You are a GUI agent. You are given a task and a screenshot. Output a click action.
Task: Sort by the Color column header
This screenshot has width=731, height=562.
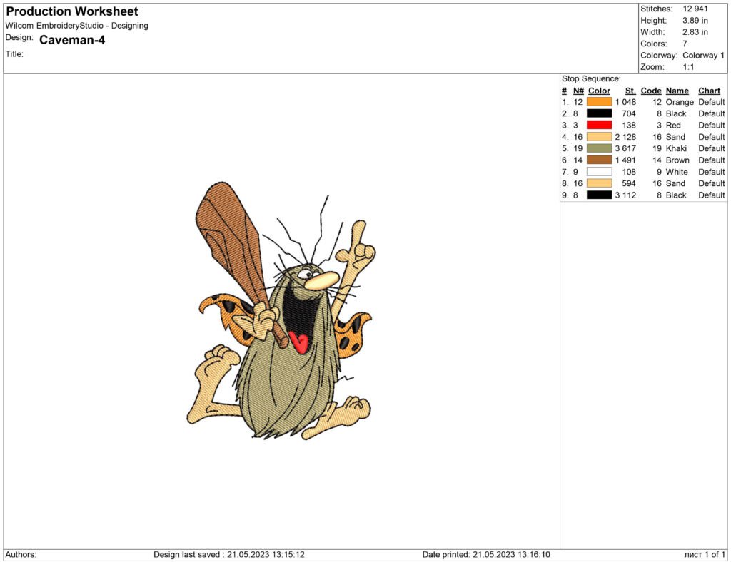[x=599, y=91]
